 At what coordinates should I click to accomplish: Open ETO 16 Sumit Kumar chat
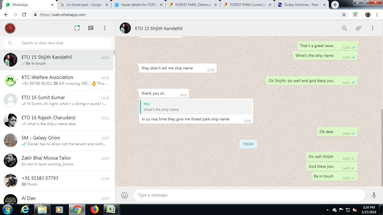pyautogui.click(x=57, y=100)
